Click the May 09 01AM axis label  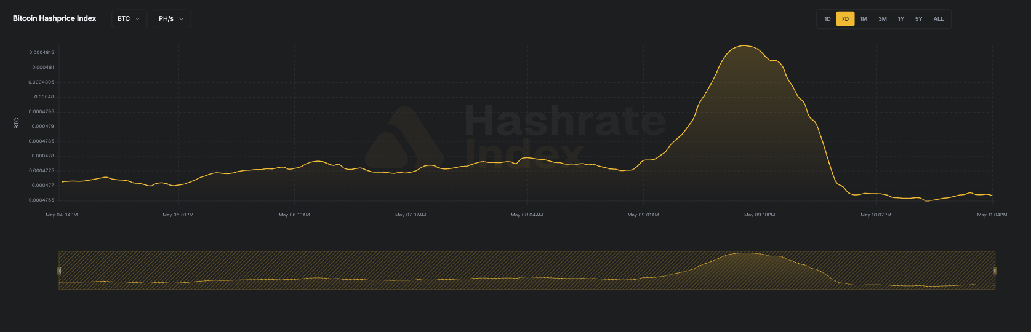coord(643,215)
